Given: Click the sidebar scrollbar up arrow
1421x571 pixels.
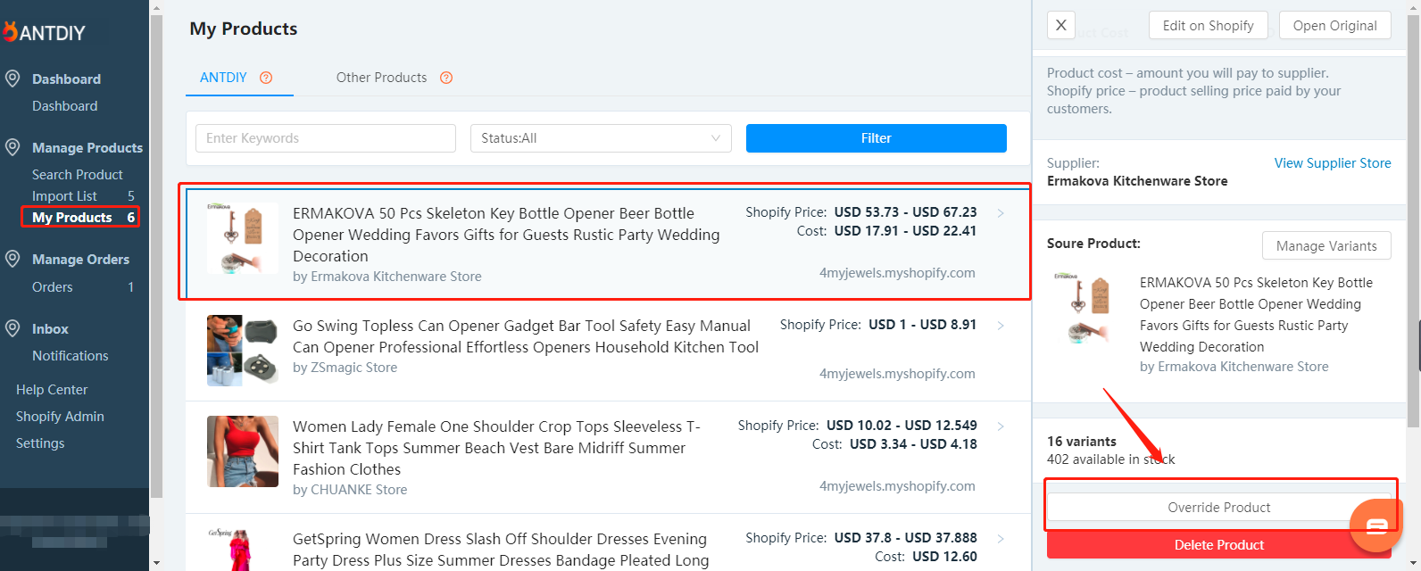Looking at the screenshot, I should pyautogui.click(x=156, y=7).
